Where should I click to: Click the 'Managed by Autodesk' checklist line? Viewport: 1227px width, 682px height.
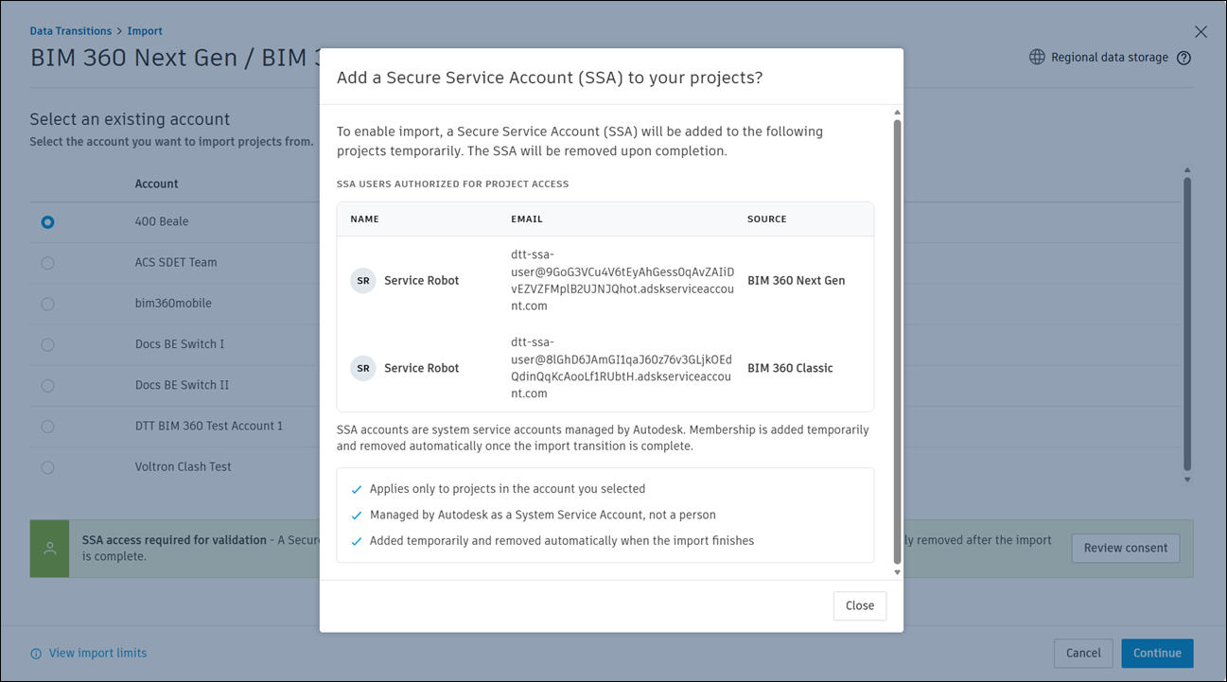click(543, 516)
